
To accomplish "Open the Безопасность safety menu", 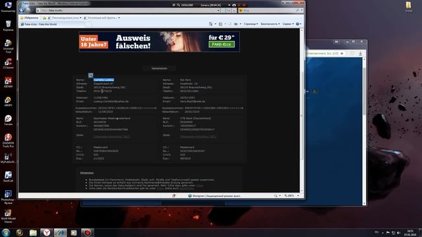I will tap(270, 24).
